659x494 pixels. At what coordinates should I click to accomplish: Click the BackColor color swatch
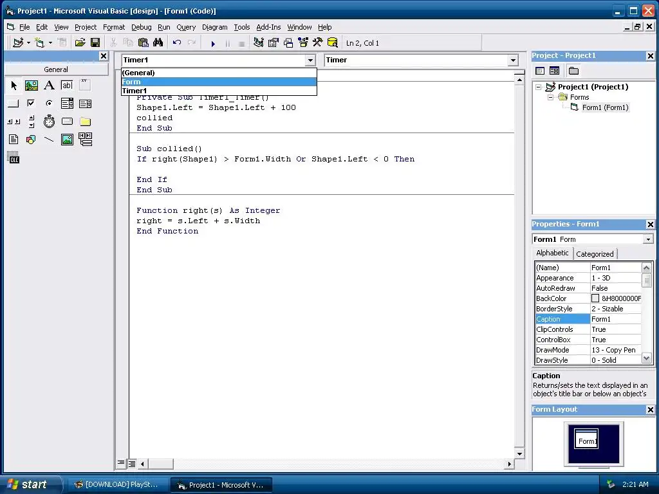(595, 298)
